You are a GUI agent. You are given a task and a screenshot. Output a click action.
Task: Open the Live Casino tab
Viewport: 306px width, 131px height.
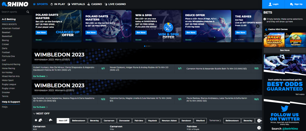pos(115,4)
